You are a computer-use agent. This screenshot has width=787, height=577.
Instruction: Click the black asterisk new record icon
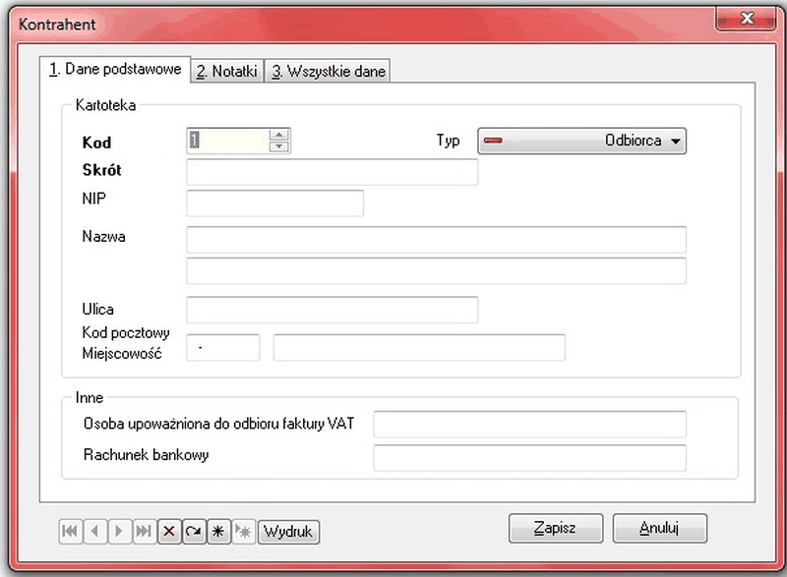point(218,532)
